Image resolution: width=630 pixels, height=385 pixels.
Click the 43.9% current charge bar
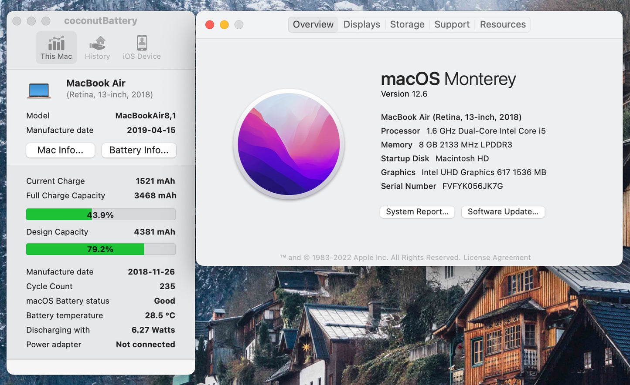(x=101, y=214)
